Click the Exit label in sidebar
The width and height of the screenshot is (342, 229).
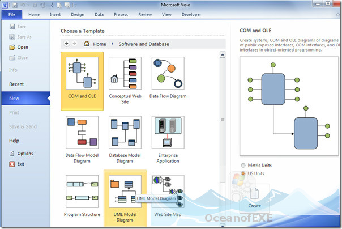21,164
